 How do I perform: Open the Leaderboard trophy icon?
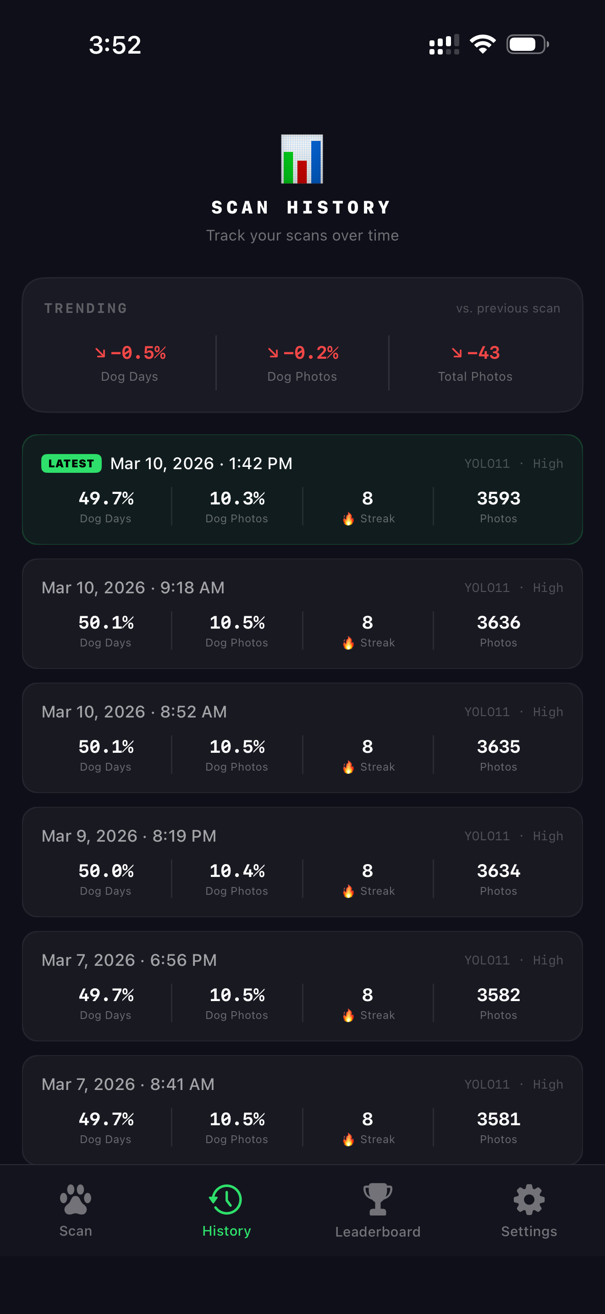(378, 1199)
